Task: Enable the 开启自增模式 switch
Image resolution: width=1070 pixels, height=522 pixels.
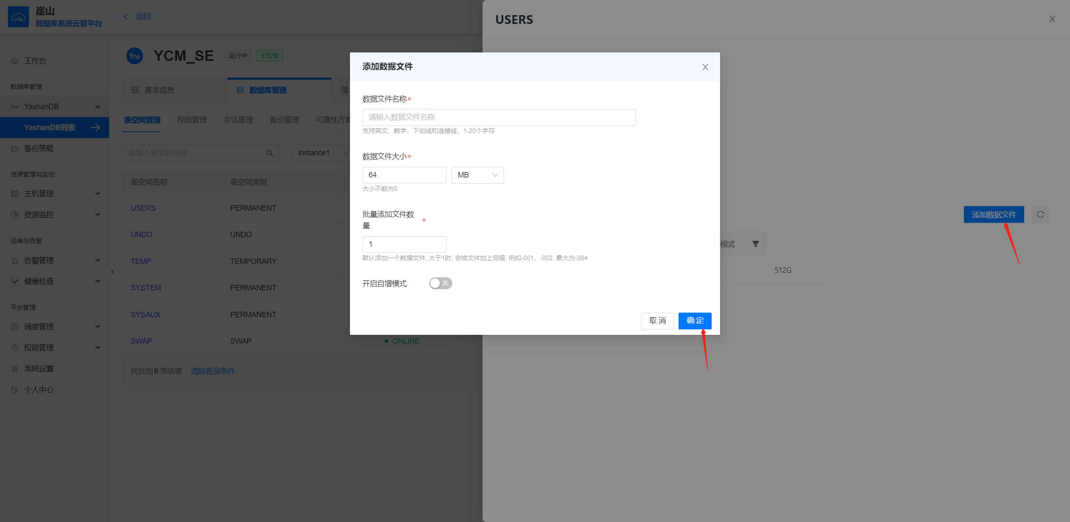Action: 440,283
